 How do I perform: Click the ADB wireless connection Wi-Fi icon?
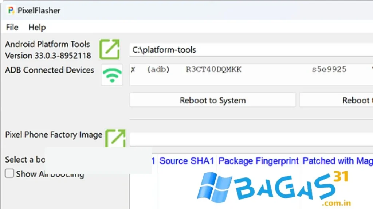click(112, 75)
